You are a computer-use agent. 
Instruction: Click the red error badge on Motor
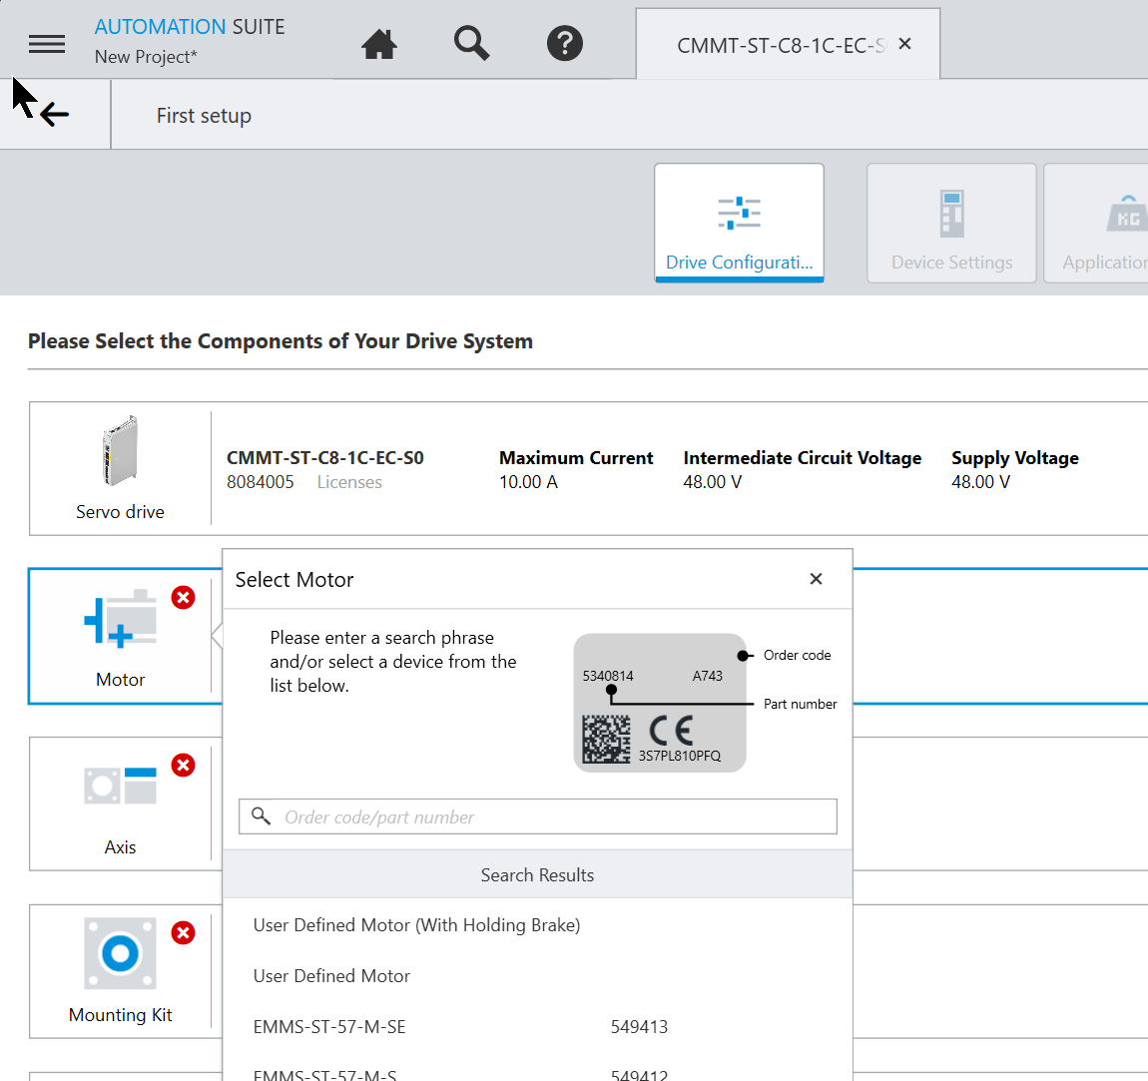183,598
